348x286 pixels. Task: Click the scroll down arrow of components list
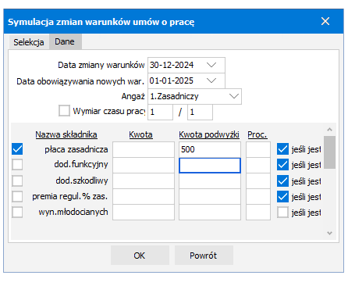[329, 233]
